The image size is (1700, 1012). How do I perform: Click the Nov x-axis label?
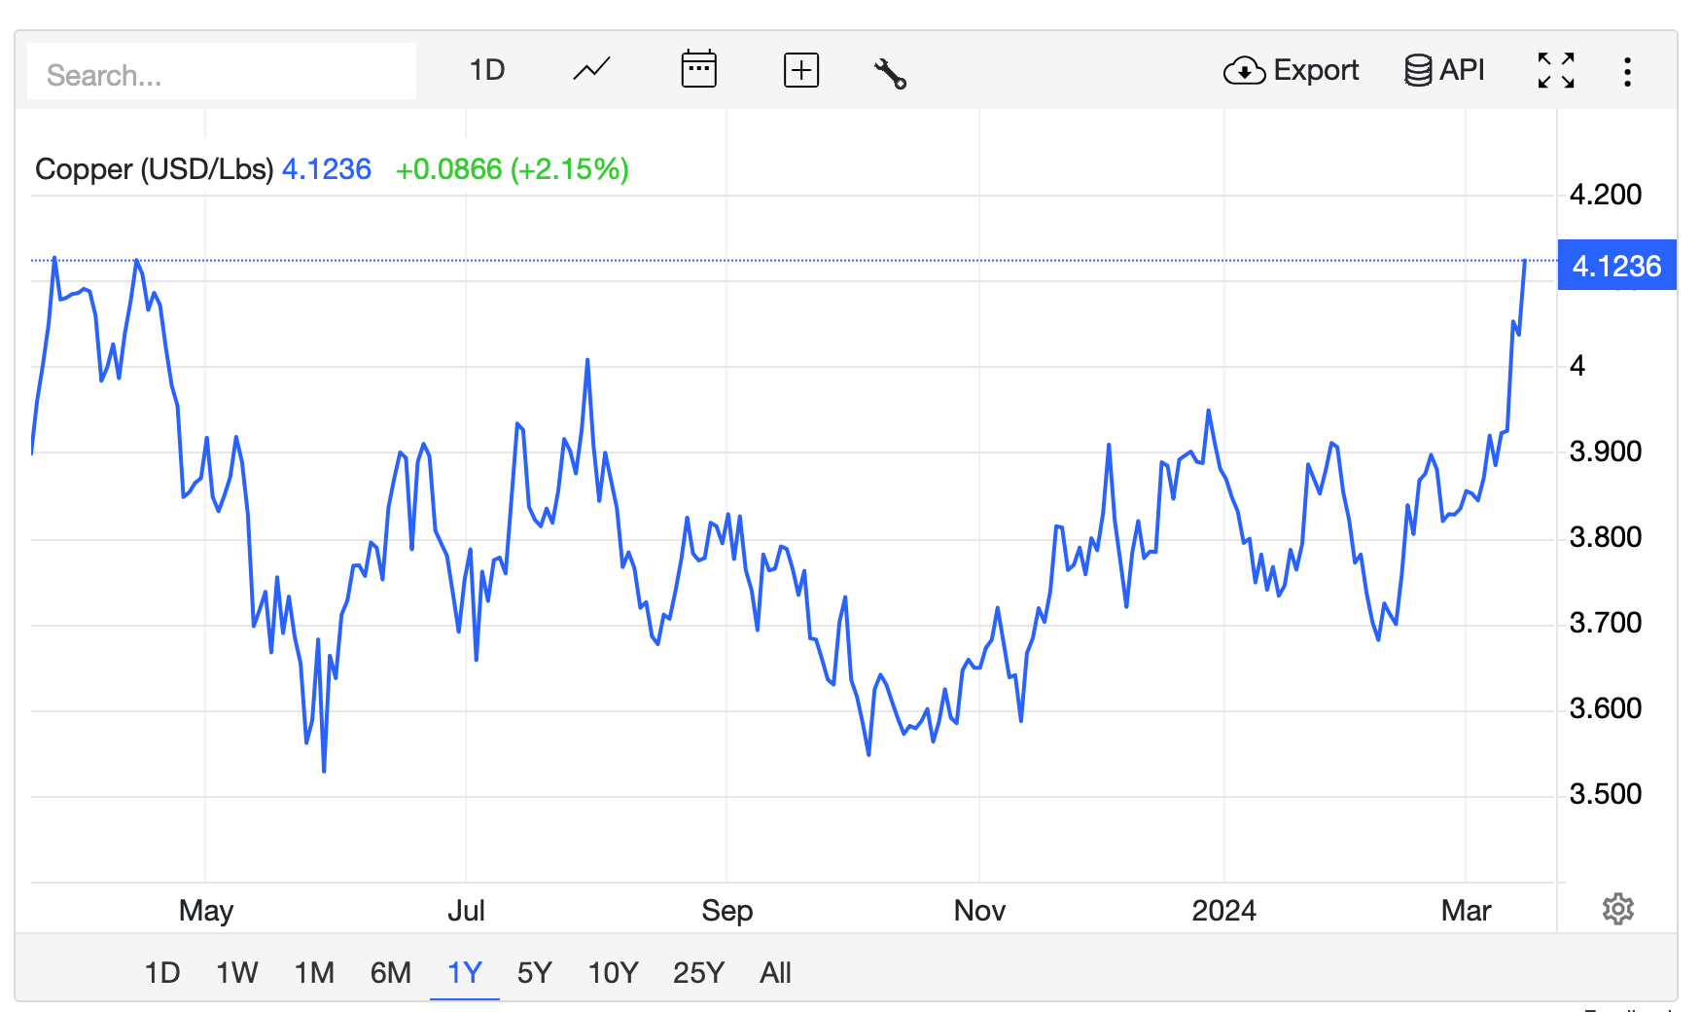(979, 911)
